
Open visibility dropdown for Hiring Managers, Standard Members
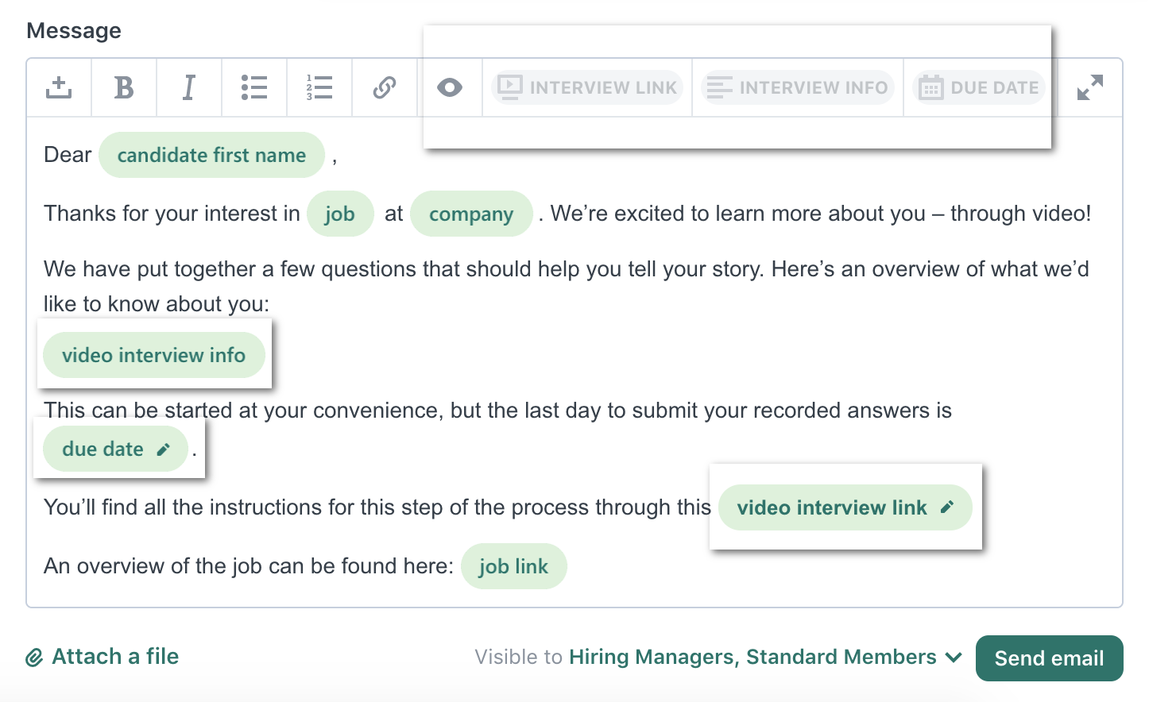coord(765,657)
